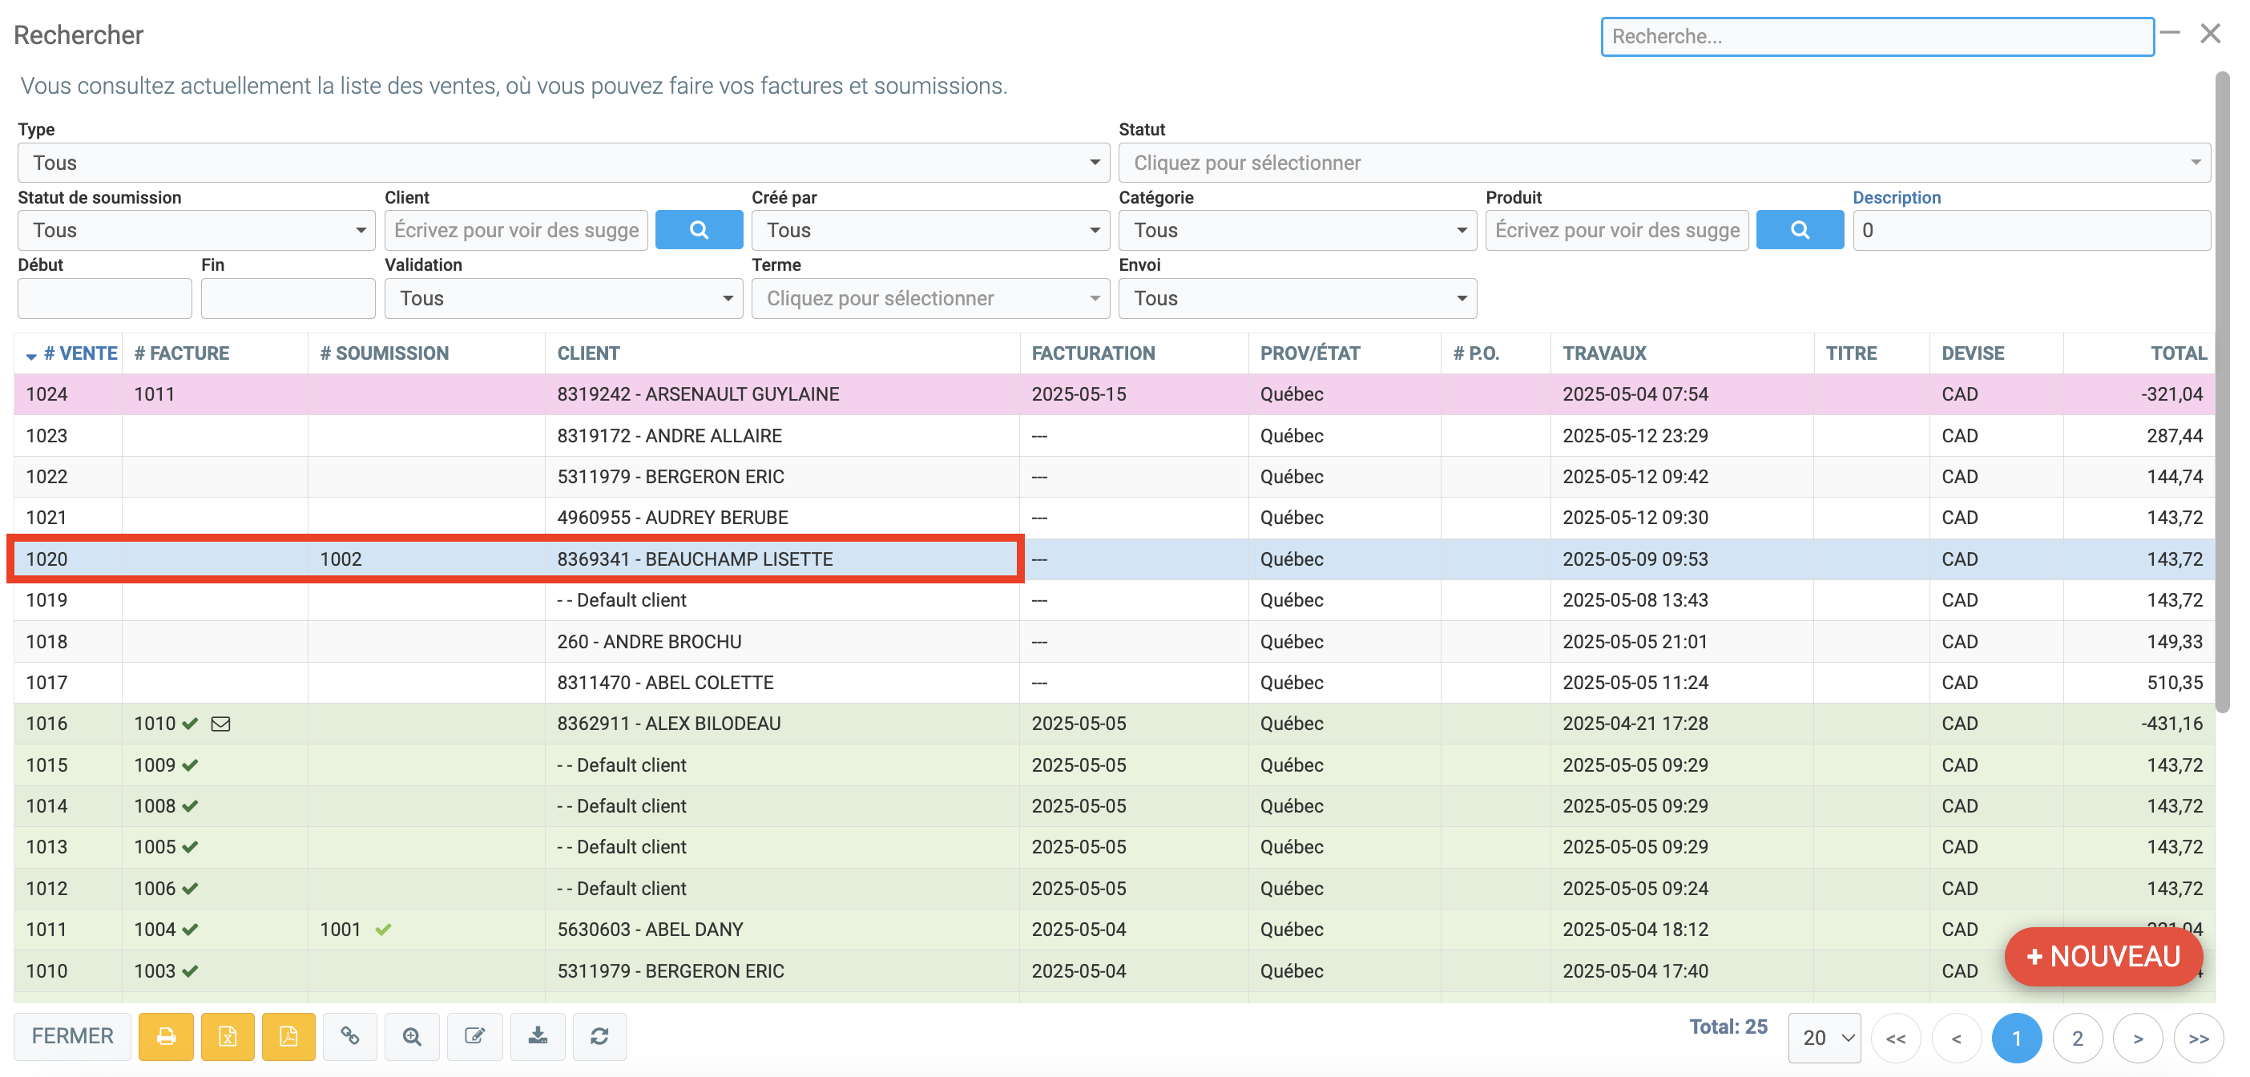Export list with the PDF icon
Image resolution: width=2250 pixels, height=1077 pixels.
point(288,1037)
